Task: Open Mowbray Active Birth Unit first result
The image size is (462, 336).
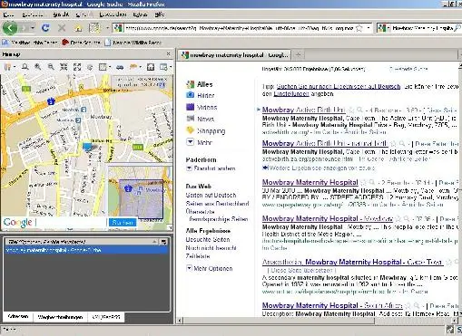Action: (303, 110)
